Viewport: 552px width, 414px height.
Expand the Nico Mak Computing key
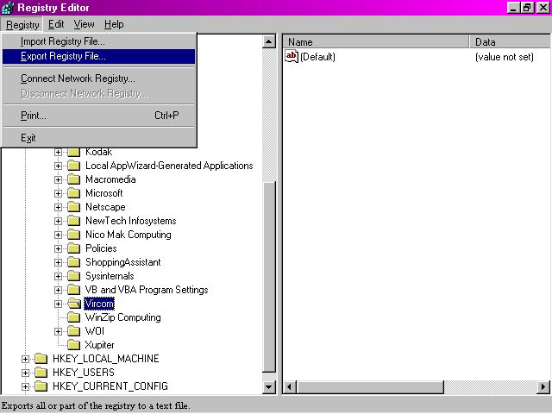pyautogui.click(x=58, y=235)
